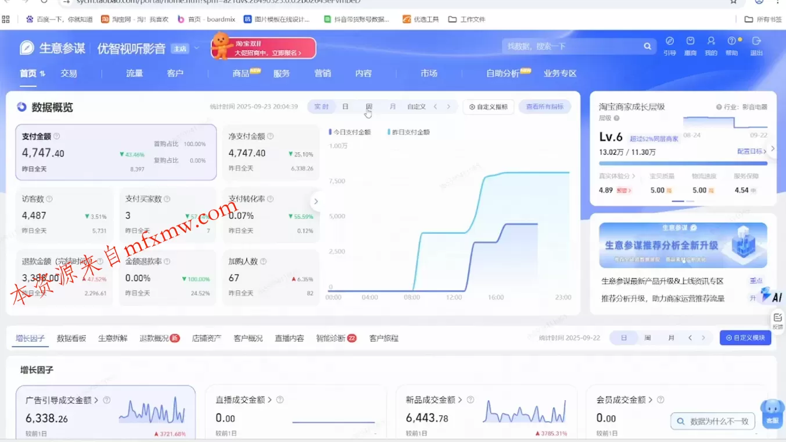The image size is (786, 442).
Task: Click help icon beside 加购人数
Action: tap(263, 262)
